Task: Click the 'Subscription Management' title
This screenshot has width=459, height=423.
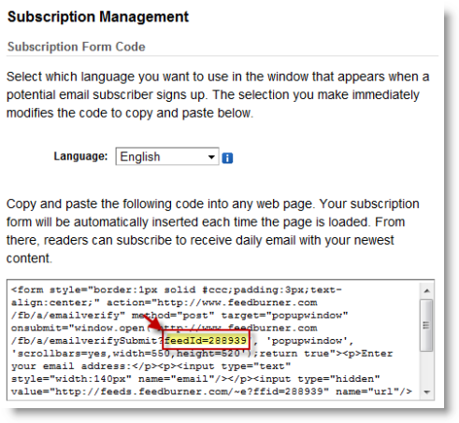Action: point(98,17)
